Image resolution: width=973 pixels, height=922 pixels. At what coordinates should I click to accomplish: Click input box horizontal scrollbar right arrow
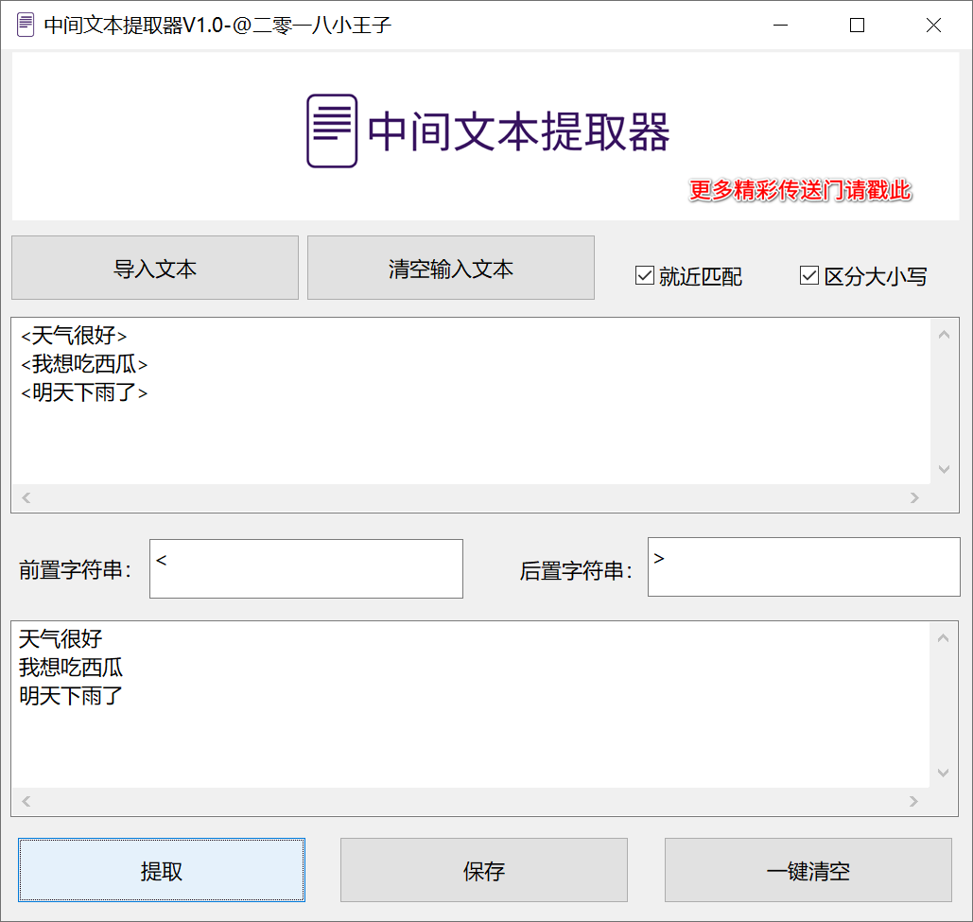tap(914, 497)
